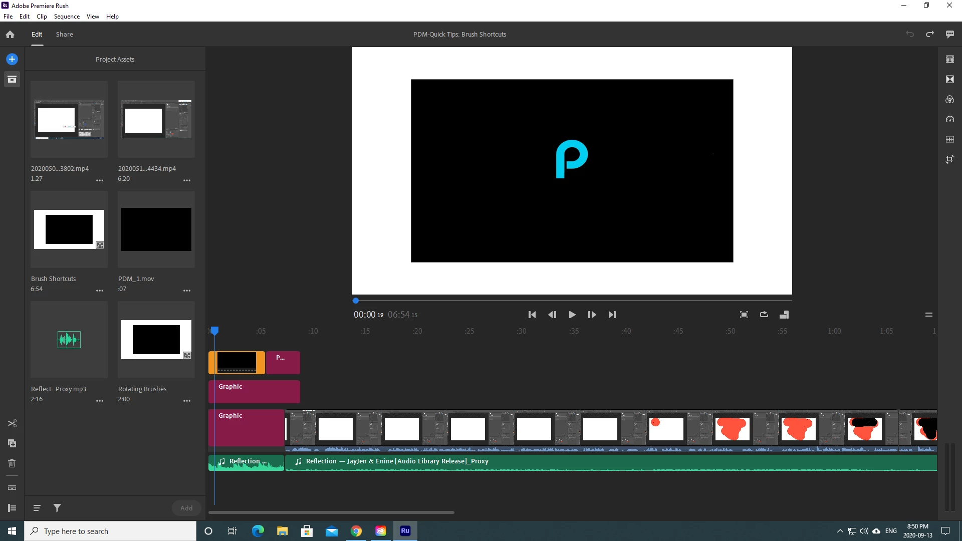Toggle loop playback button
This screenshot has height=541, width=962.
pos(764,315)
